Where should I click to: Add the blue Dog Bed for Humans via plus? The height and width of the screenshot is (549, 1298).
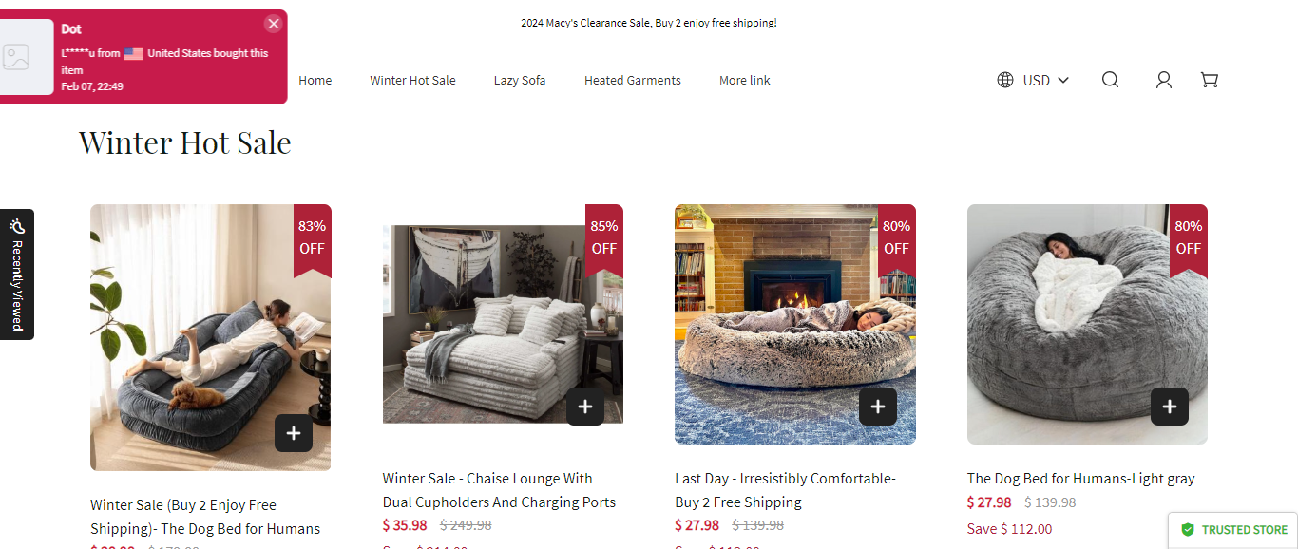[294, 433]
